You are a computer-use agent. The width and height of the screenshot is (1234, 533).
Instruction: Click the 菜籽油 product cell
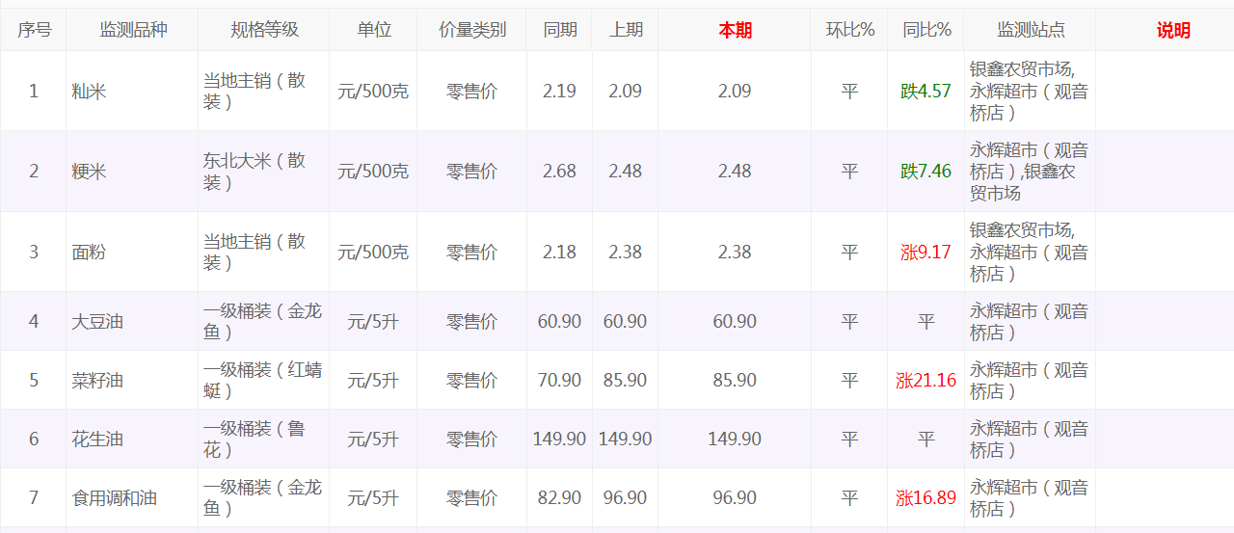coord(97,381)
